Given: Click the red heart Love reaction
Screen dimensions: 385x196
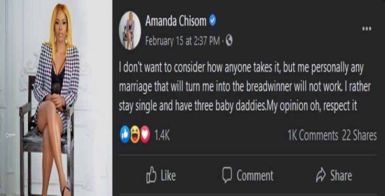Looking at the screenshot, I should pyautogui.click(x=145, y=134).
